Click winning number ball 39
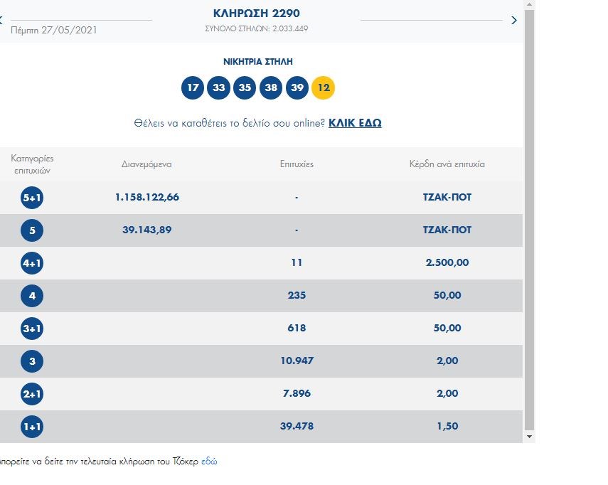This screenshot has width=608, height=485. [297, 88]
